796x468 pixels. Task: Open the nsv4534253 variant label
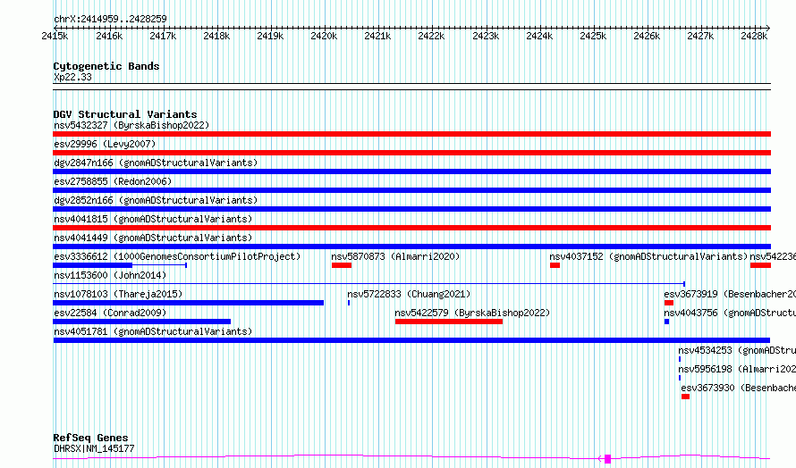pos(737,350)
